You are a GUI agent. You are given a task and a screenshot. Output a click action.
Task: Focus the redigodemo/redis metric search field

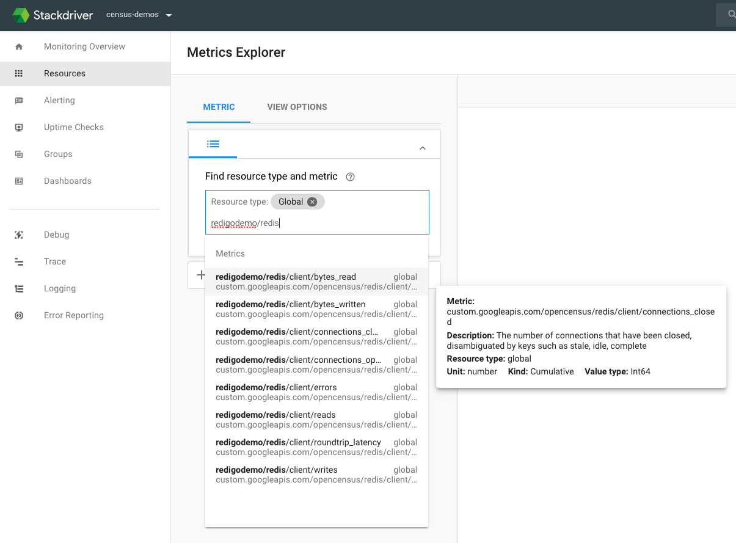317,223
